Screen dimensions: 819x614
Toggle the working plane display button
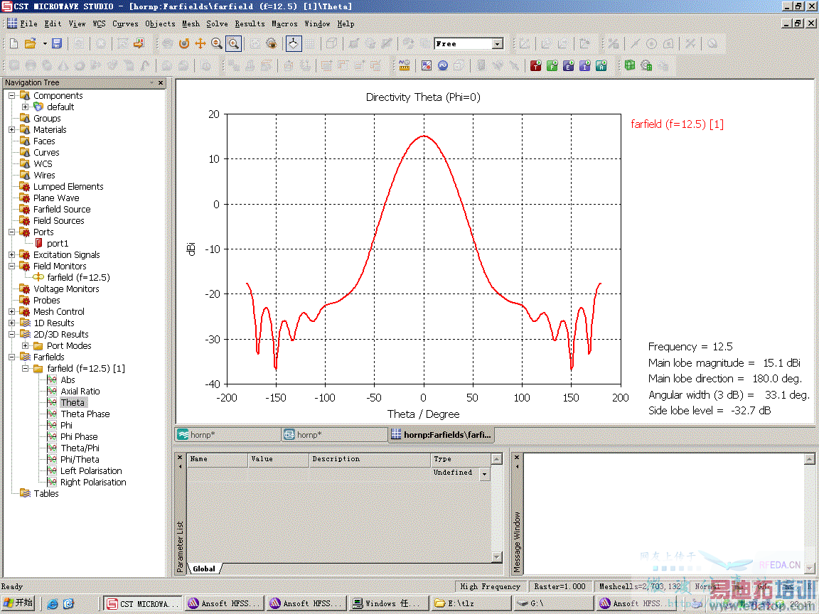(294, 44)
